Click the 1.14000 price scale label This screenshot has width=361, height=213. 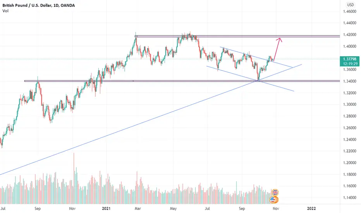click(x=349, y=198)
